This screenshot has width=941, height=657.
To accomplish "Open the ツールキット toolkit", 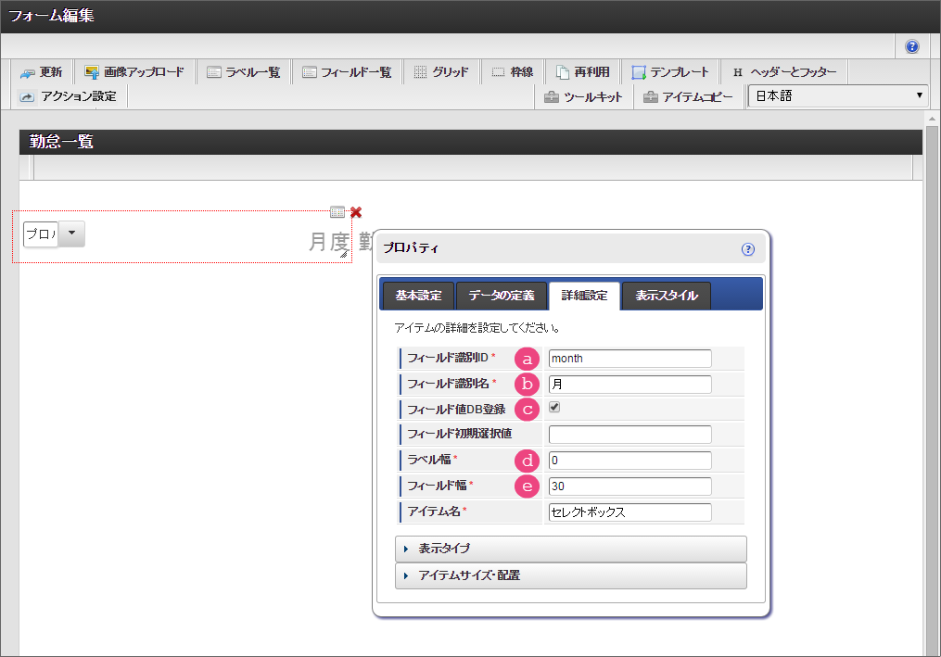I will 583,97.
